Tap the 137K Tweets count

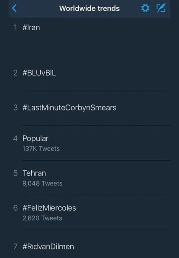tap(41, 149)
